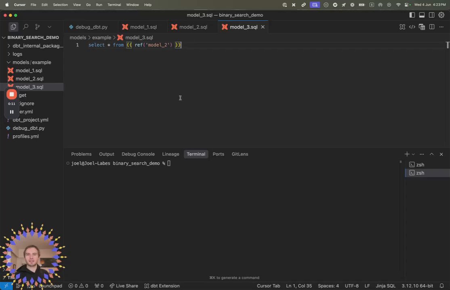Open the Ports panel tab
This screenshot has width=450, height=290.
(219, 154)
